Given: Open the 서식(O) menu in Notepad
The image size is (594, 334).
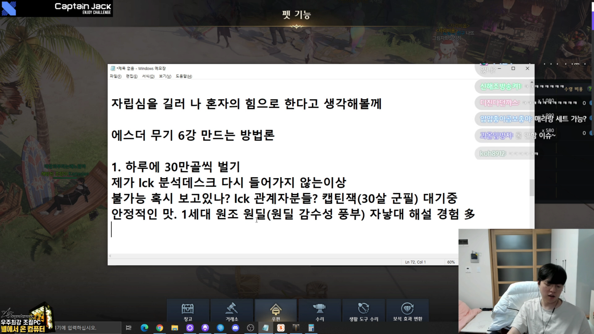Looking at the screenshot, I should coord(148,76).
